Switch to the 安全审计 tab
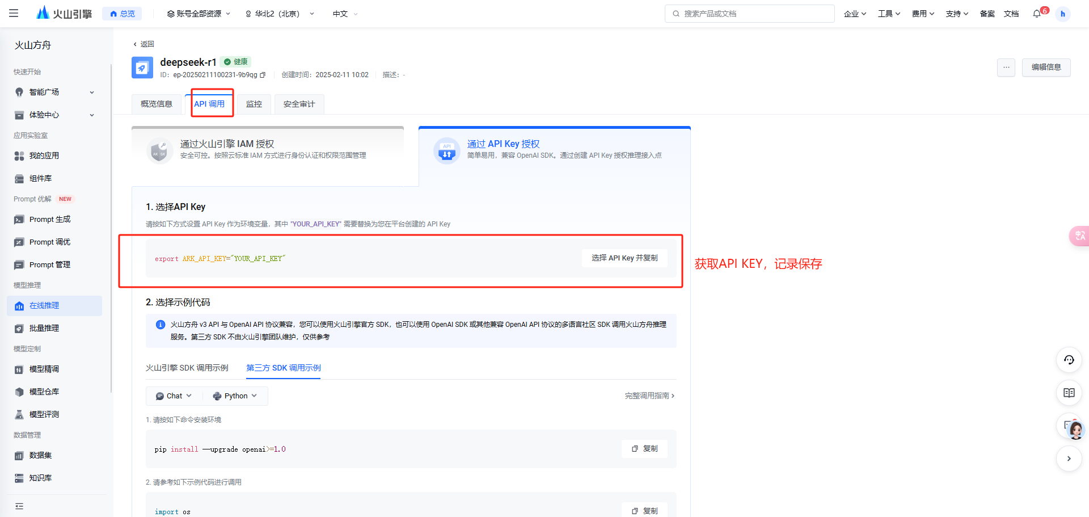 tap(299, 104)
